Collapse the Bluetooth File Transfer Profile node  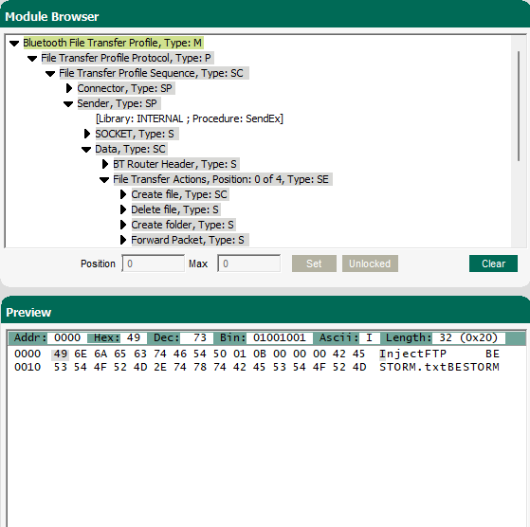pos(14,44)
